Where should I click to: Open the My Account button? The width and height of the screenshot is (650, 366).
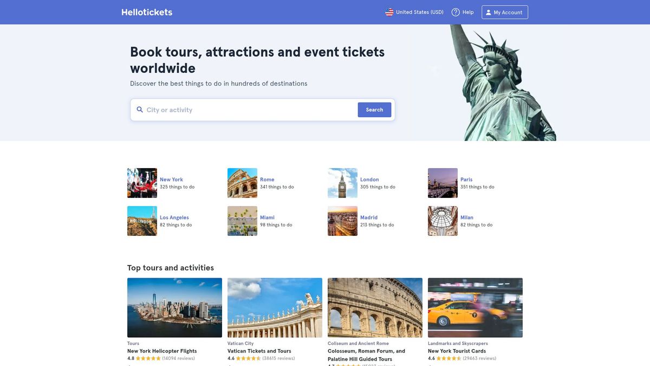504,11
